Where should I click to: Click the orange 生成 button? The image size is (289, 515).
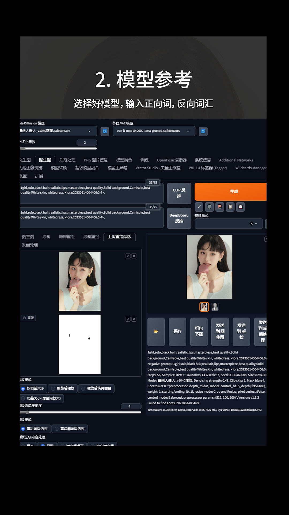231,192
